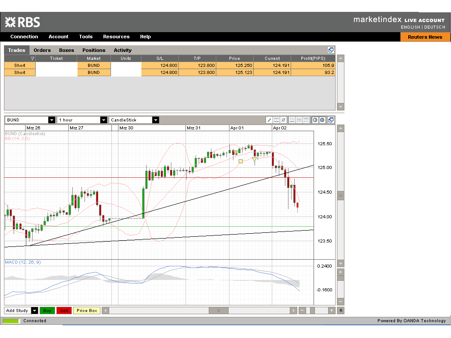Sort trades by Profit(PIPS) column
The image size is (451, 338).
pyautogui.click(x=313, y=59)
